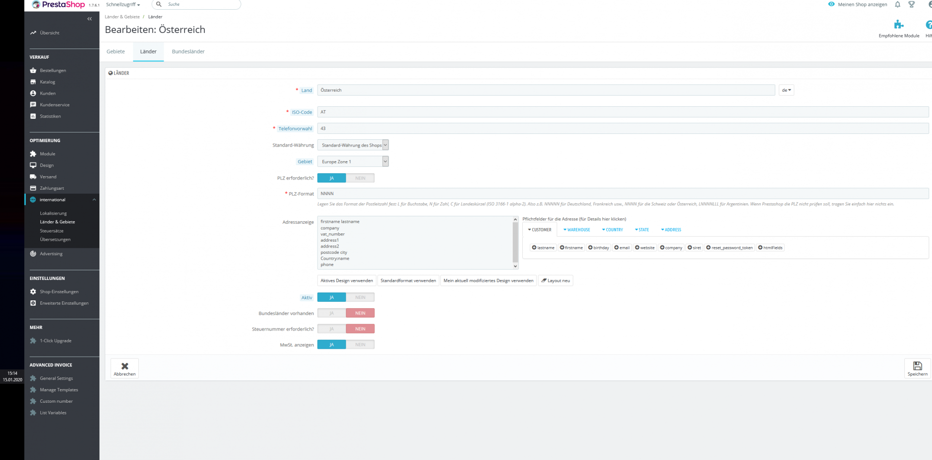Image resolution: width=932 pixels, height=460 pixels.
Task: Expand the WAREHOUSE fields section
Action: [577, 230]
